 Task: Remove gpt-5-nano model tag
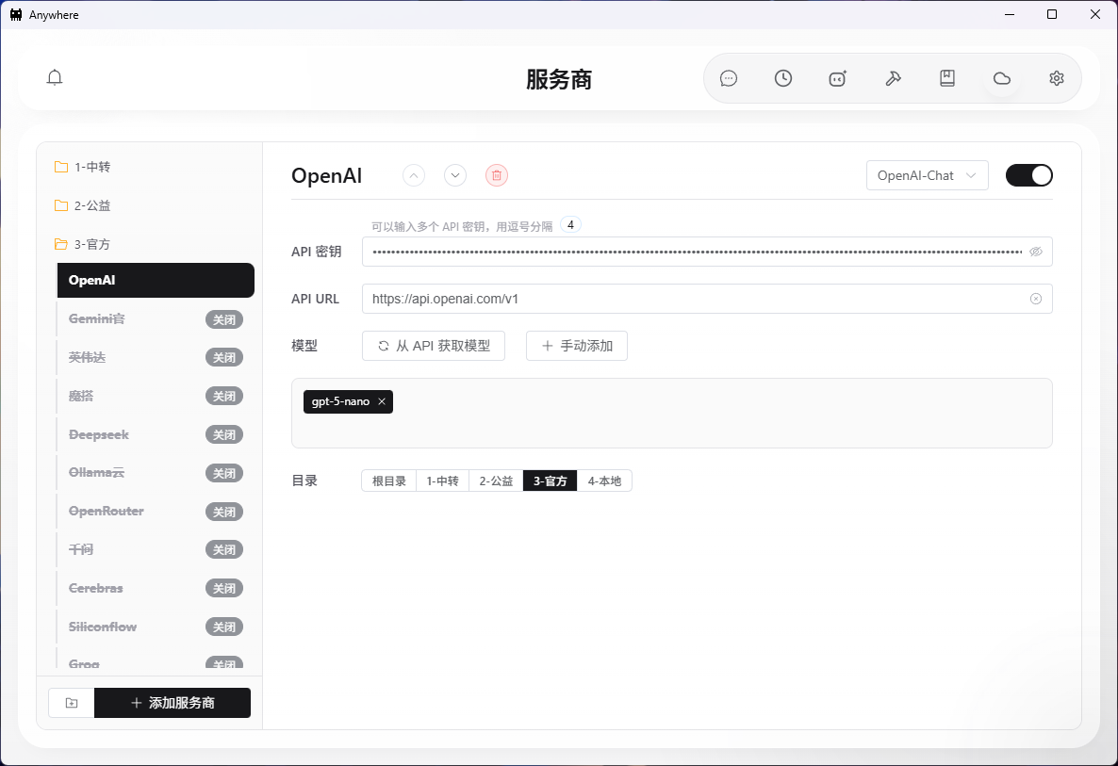click(x=382, y=402)
